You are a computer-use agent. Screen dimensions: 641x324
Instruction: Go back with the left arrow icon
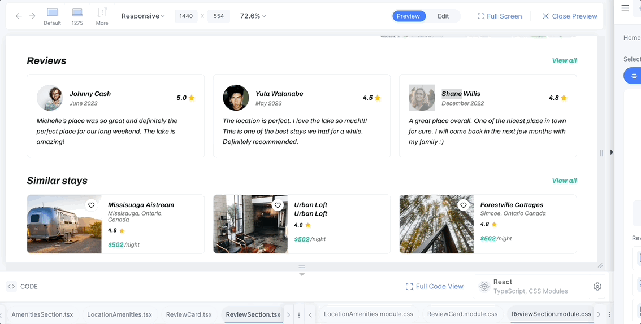tap(19, 16)
